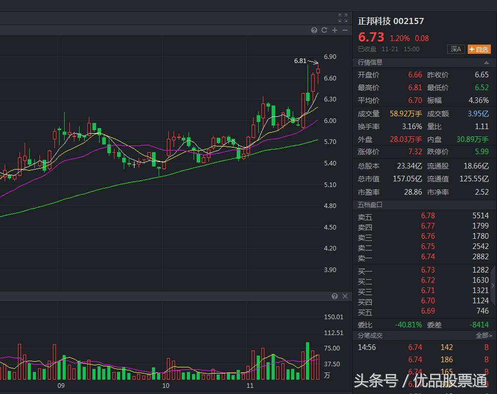Click the help icon on the chart toolbar
This screenshot has height=394, width=497.
click(x=314, y=30)
